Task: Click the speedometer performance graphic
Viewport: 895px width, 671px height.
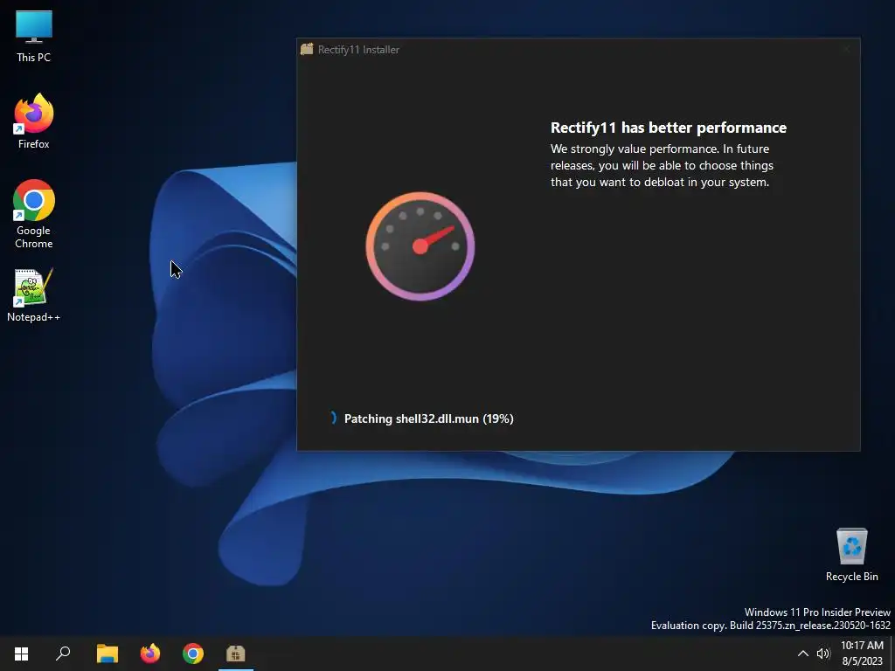Action: (x=420, y=246)
